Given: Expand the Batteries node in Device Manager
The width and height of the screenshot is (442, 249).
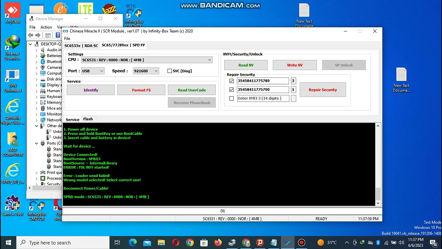Looking at the screenshot, I should coord(37,56).
